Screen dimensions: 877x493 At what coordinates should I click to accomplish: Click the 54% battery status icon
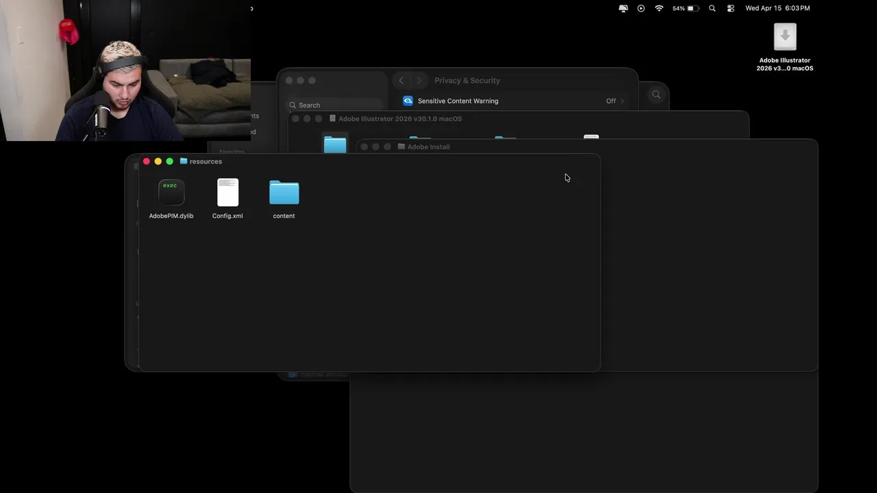pyautogui.click(x=686, y=8)
